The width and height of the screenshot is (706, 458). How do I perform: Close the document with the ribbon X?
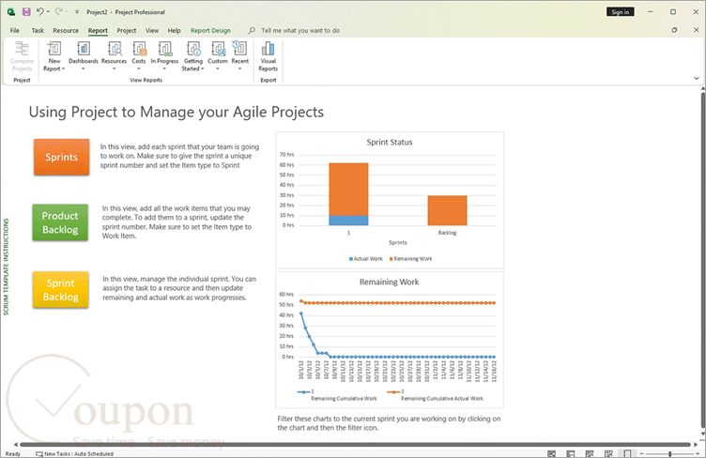[x=696, y=30]
